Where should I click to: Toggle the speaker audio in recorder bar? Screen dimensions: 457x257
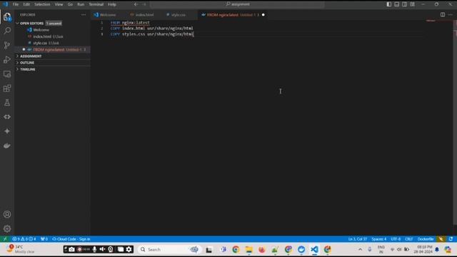coord(102,249)
